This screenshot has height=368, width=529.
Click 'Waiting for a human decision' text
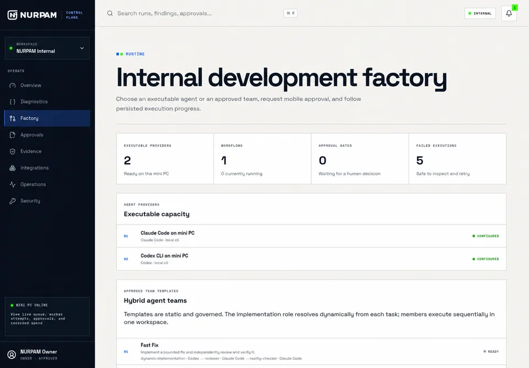349,174
